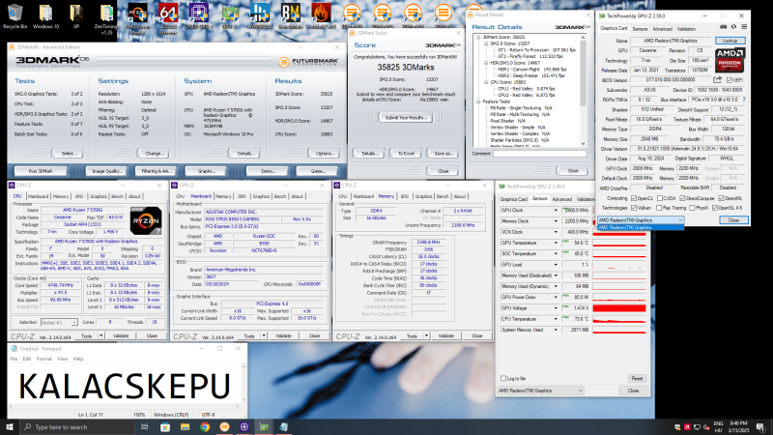
Task: Open the Recycle Bin desktop icon
Action: (x=14, y=15)
